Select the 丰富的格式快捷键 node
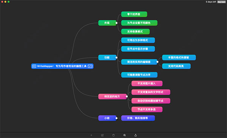This screenshot has height=138, width=227. (179, 58)
